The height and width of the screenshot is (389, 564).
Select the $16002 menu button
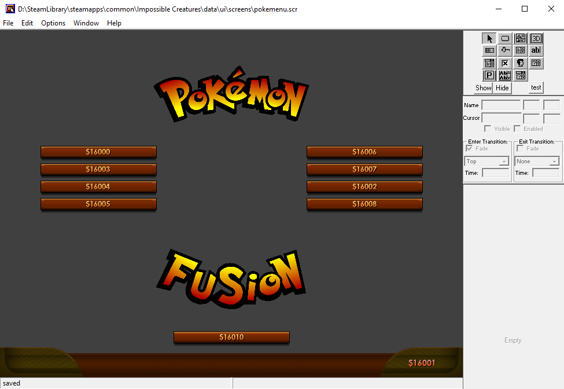[365, 186]
